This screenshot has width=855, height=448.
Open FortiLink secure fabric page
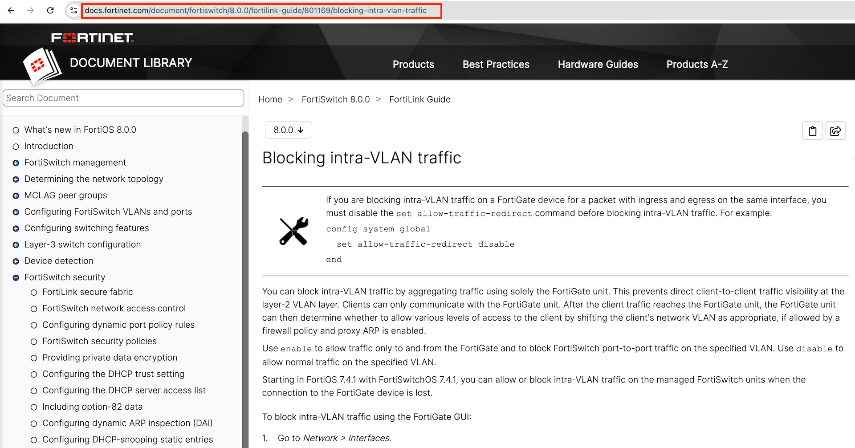(x=88, y=292)
